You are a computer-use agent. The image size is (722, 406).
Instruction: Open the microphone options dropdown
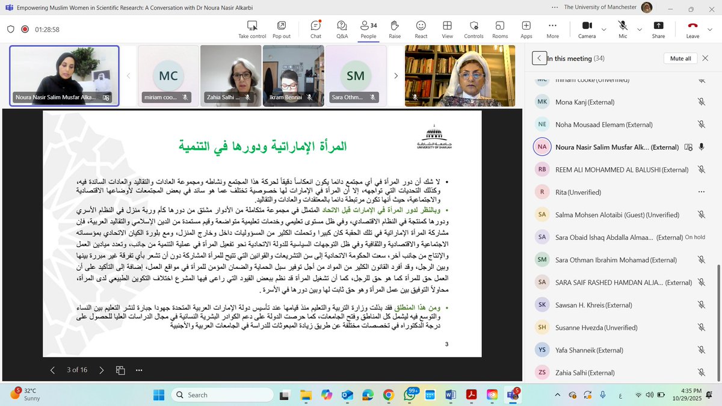coord(639,29)
